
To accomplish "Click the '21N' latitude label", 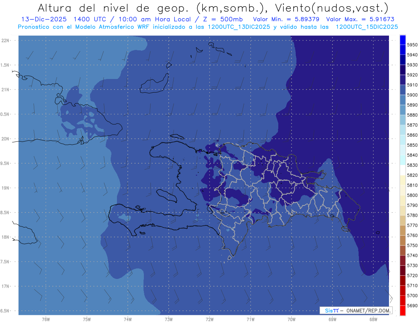I will 5,89.
